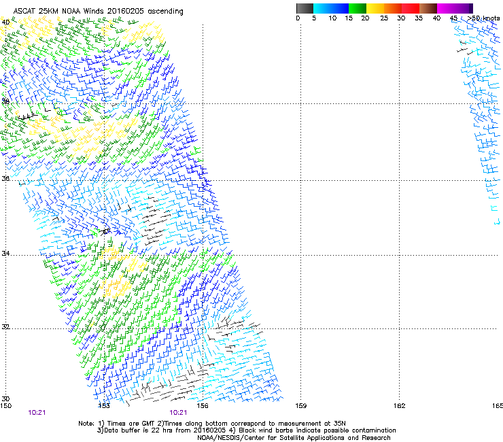Viewport: 503px width, 442px height.
Task: Click the purple 10:21 time beside the 156 label
Action: 178,413
